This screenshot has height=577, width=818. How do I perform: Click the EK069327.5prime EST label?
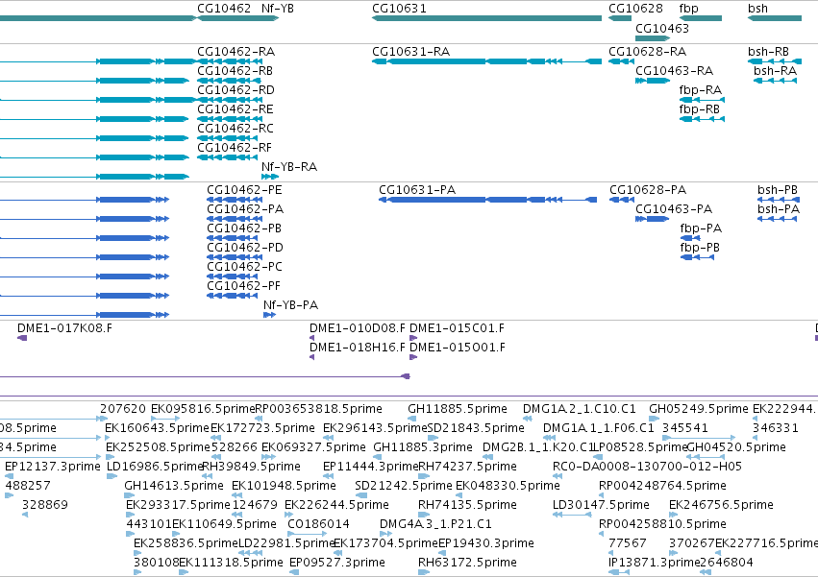click(x=313, y=447)
